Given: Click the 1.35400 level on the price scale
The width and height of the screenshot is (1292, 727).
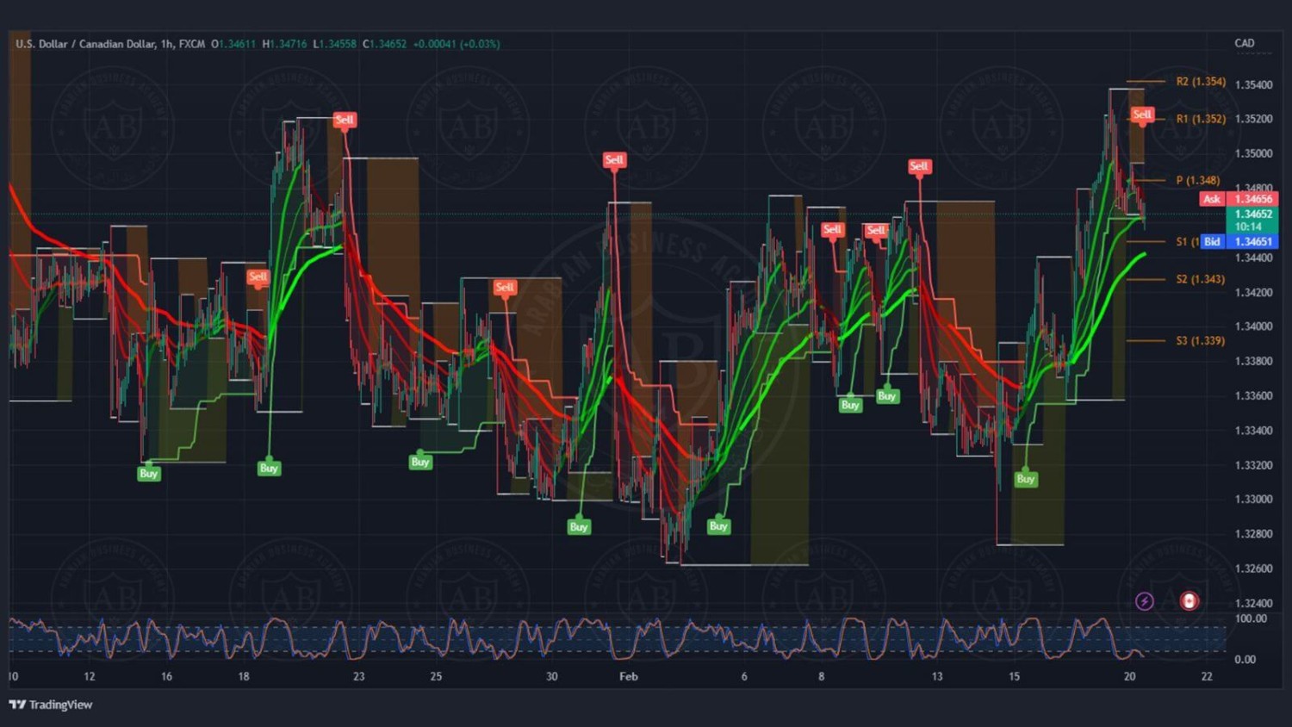Looking at the screenshot, I should coord(1253,85).
